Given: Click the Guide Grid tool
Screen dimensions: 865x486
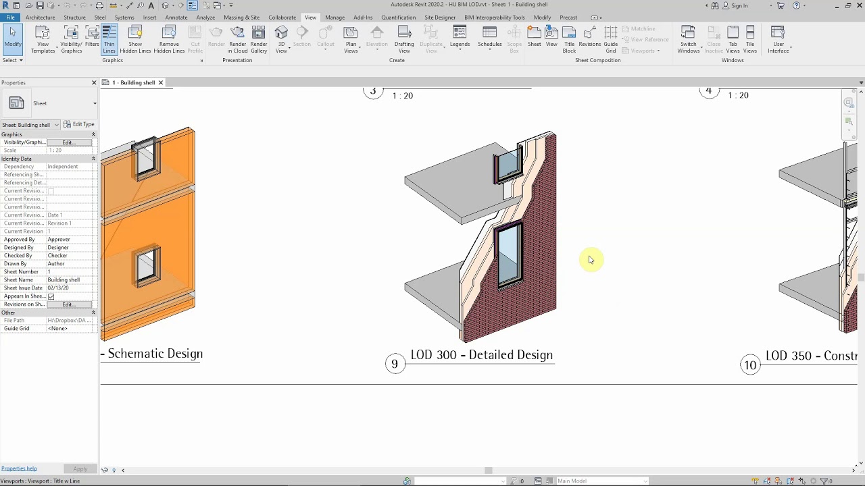Looking at the screenshot, I should 610,39.
